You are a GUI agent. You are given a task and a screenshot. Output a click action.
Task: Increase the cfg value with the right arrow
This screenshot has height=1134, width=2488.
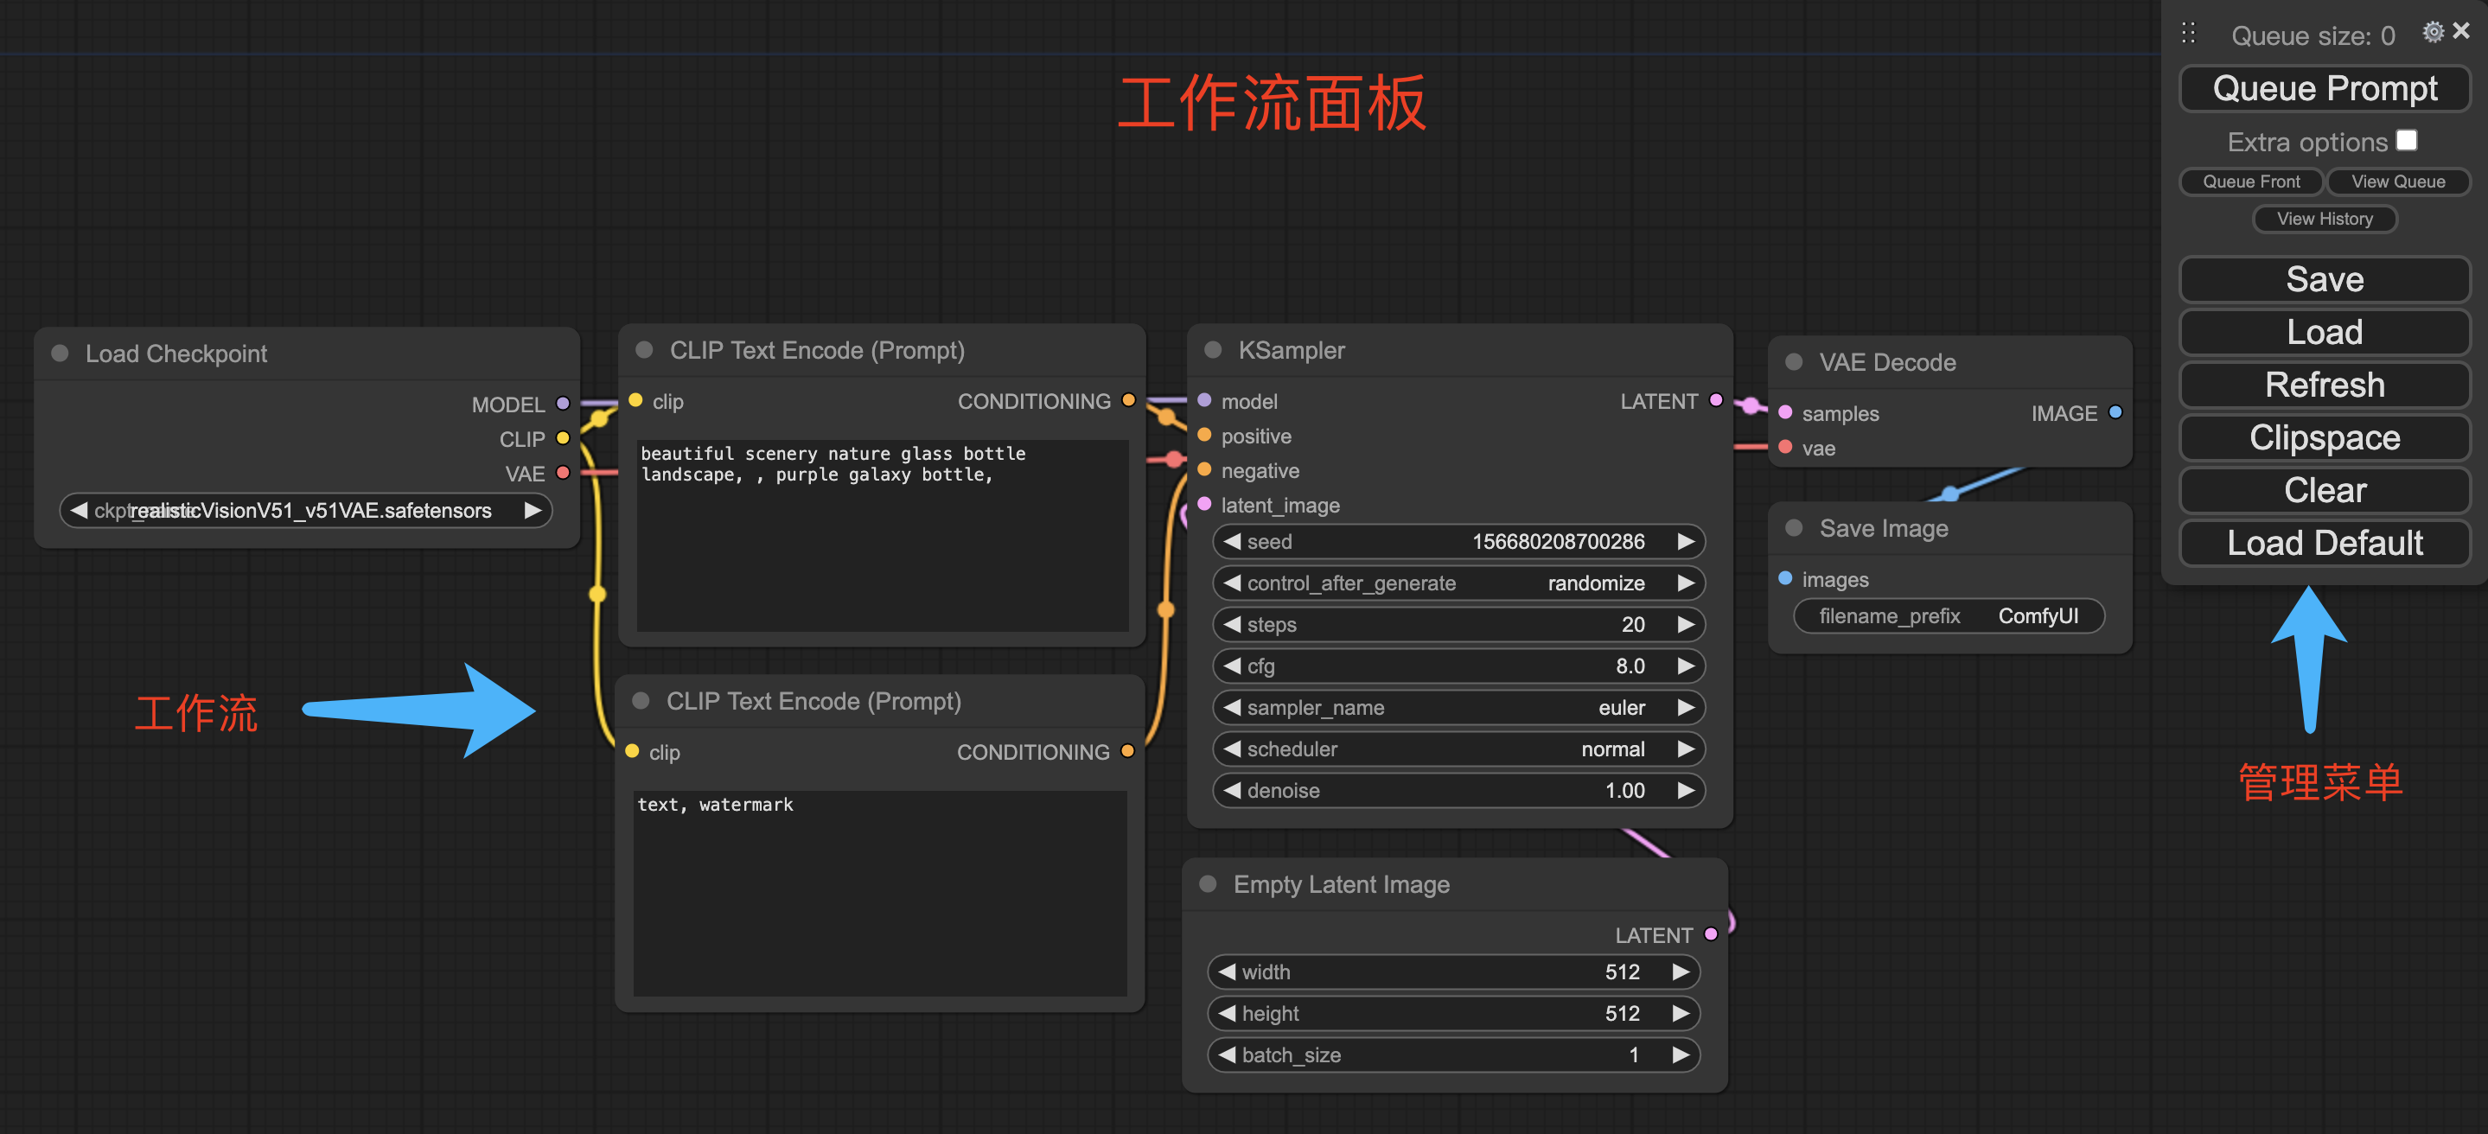(1687, 666)
